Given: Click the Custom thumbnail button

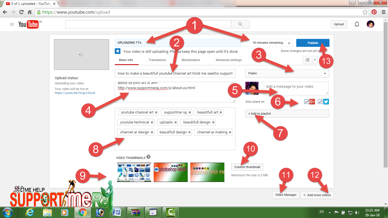Looking at the screenshot, I should coord(247,167).
